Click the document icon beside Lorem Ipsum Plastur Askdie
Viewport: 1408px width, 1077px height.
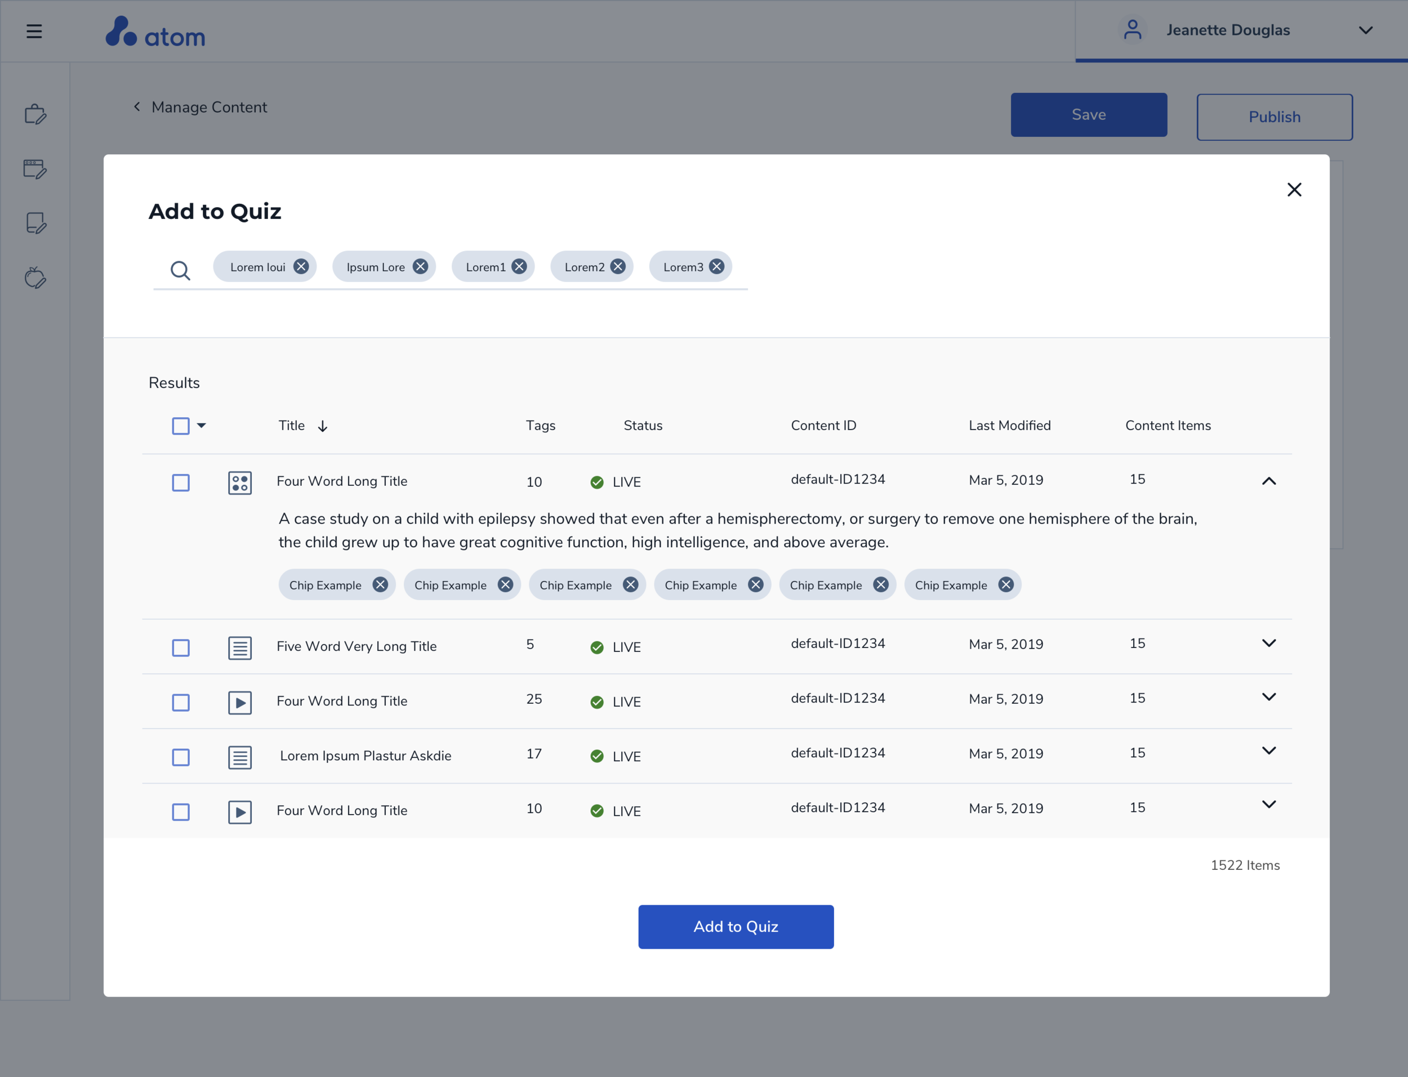click(x=240, y=757)
